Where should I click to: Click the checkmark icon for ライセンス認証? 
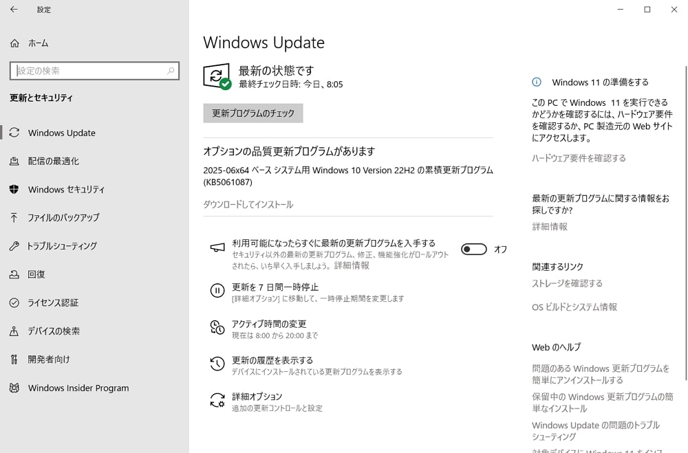tap(14, 302)
